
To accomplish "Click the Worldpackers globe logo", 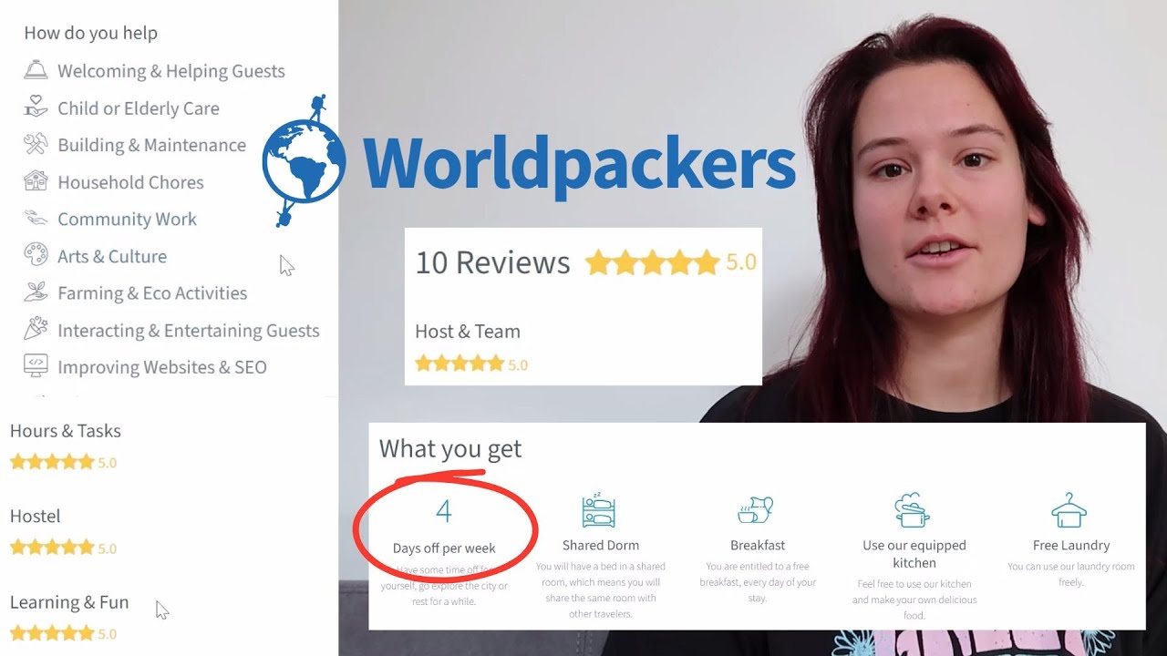I will tap(305, 160).
